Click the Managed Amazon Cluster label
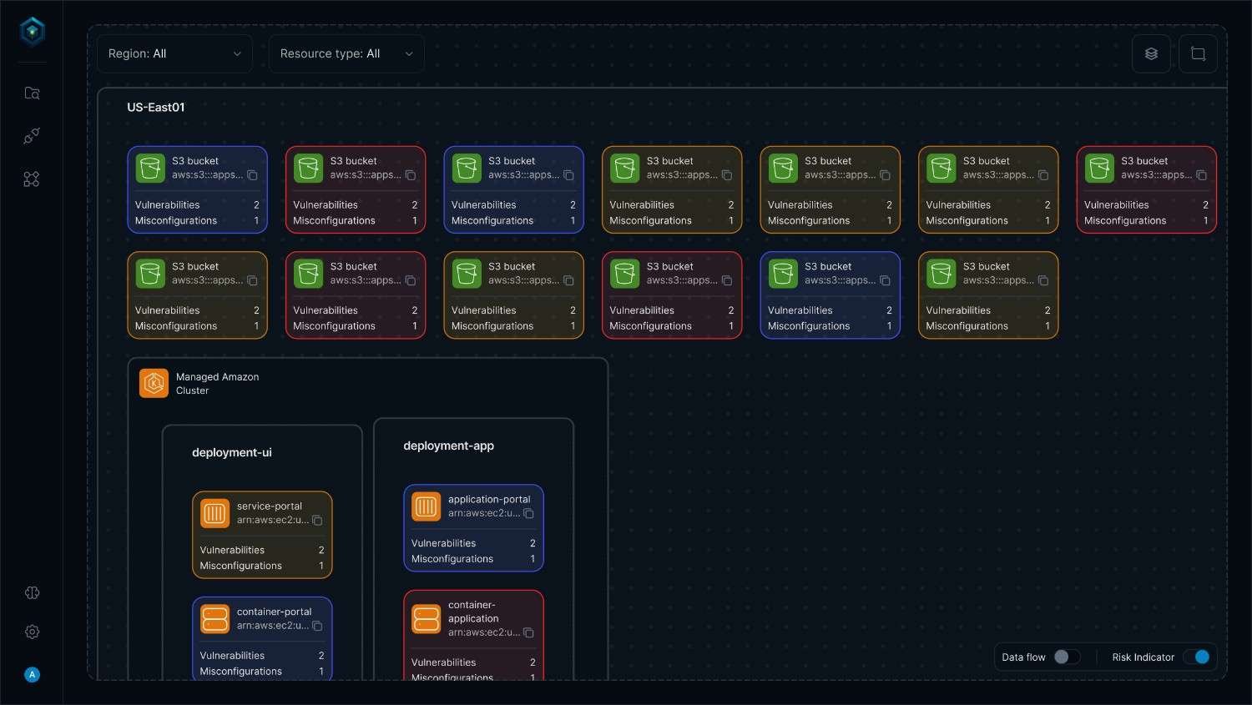Screen dimensions: 1252x705 tap(217, 384)
